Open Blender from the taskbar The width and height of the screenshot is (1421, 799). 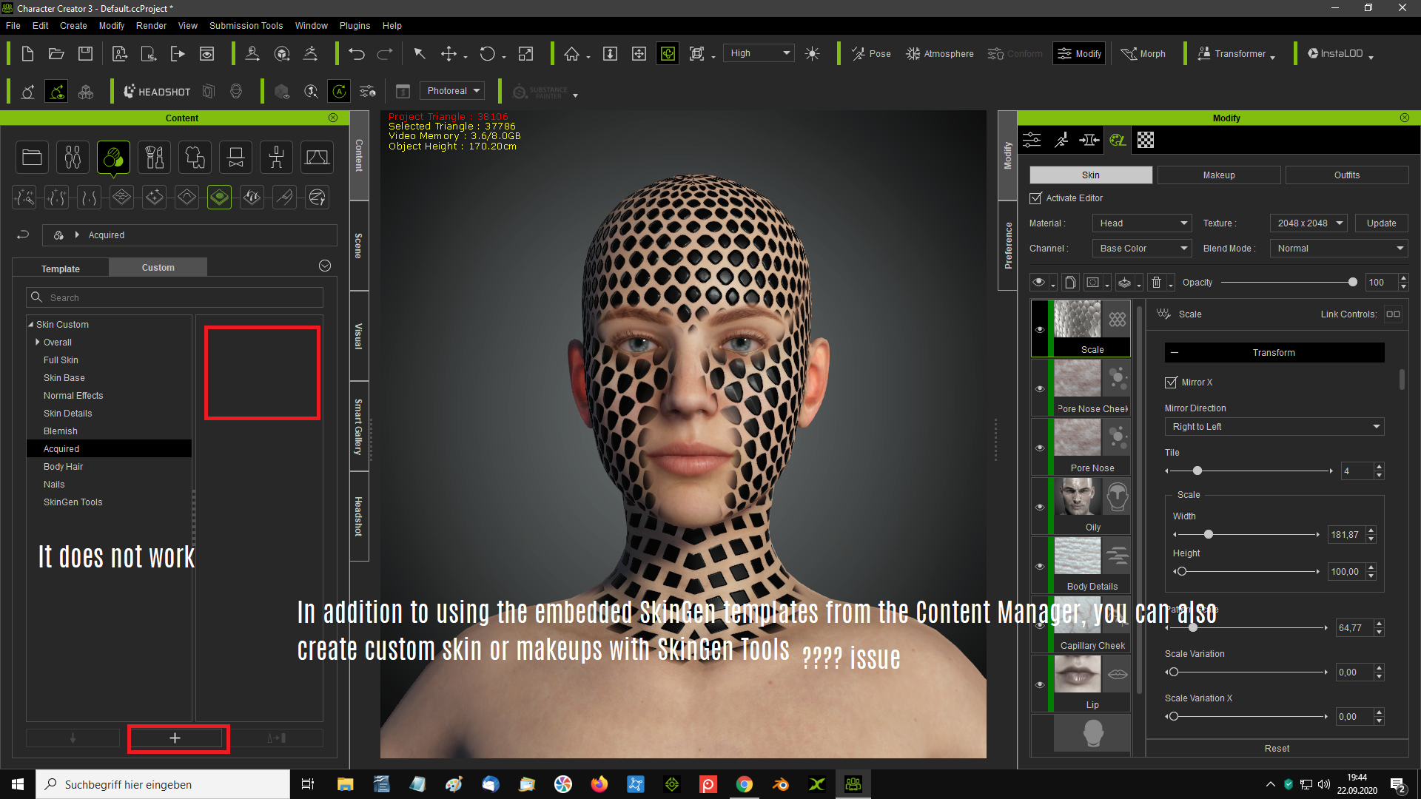coord(781,784)
